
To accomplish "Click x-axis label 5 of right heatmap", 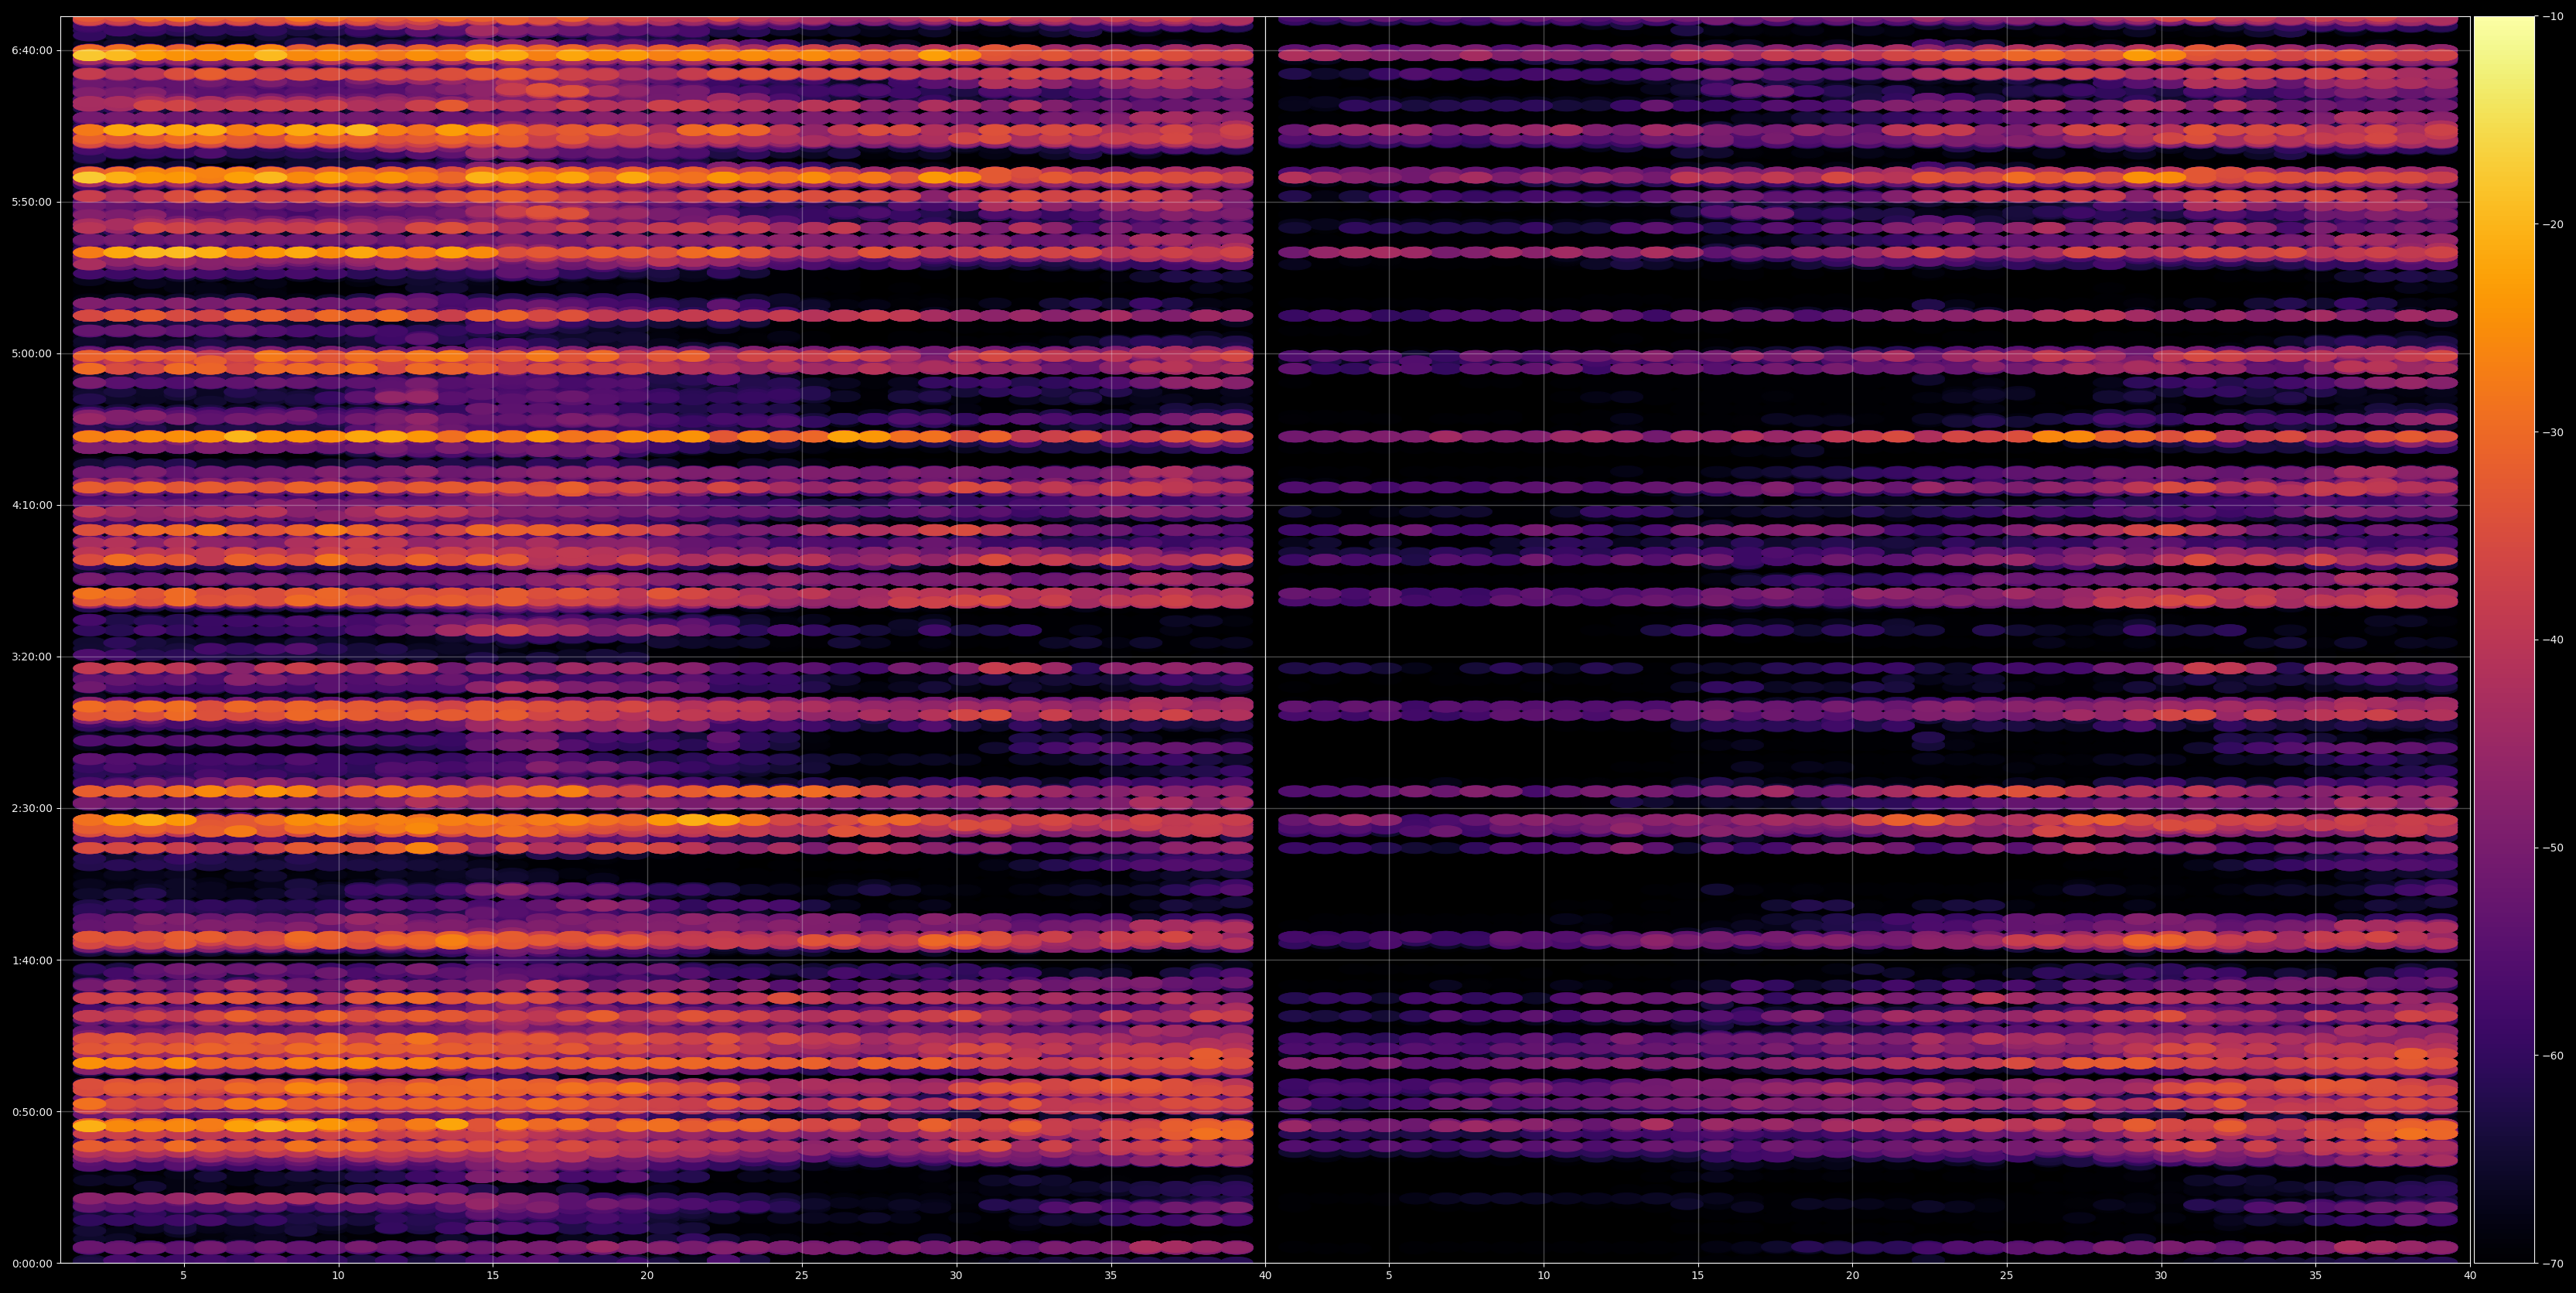I will coord(1389,1276).
